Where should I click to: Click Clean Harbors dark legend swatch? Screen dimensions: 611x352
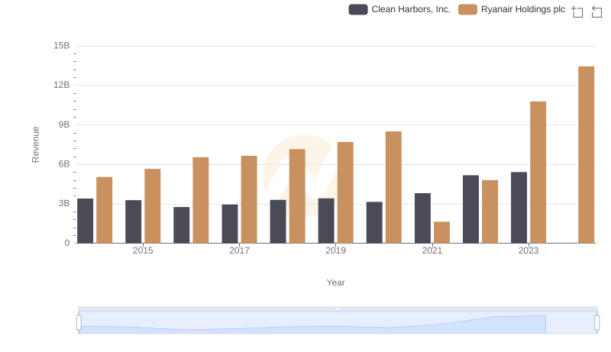pyautogui.click(x=358, y=9)
